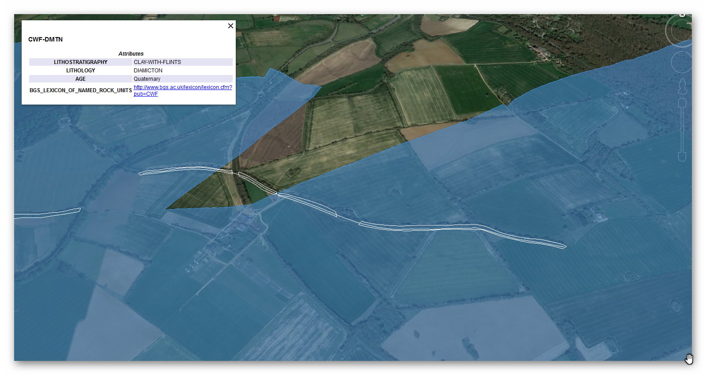The width and height of the screenshot is (706, 375).
Task: Zoom in using the slider's top button
Action: [682, 103]
